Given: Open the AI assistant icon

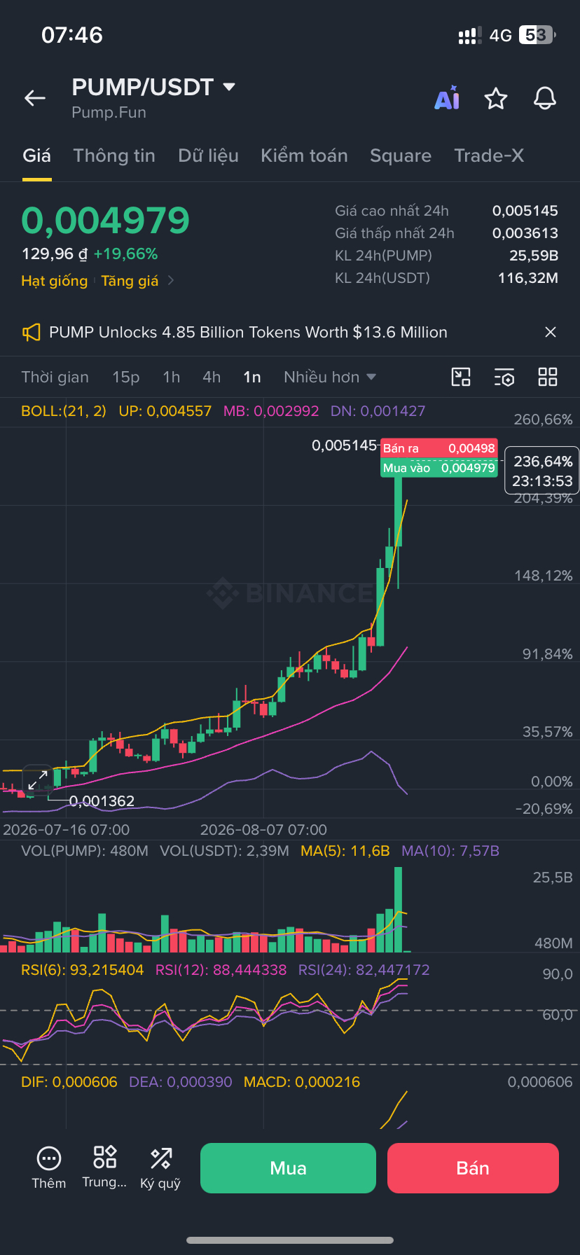Looking at the screenshot, I should point(447,99).
